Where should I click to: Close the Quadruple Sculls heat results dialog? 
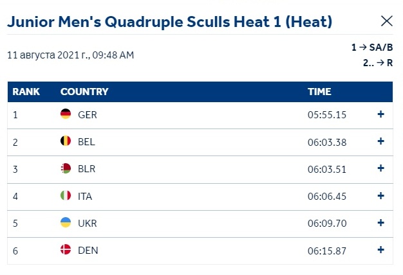(386, 21)
